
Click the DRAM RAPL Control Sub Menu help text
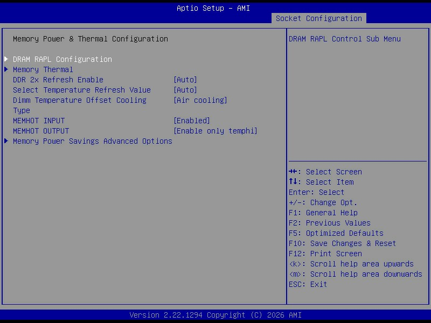pos(345,39)
